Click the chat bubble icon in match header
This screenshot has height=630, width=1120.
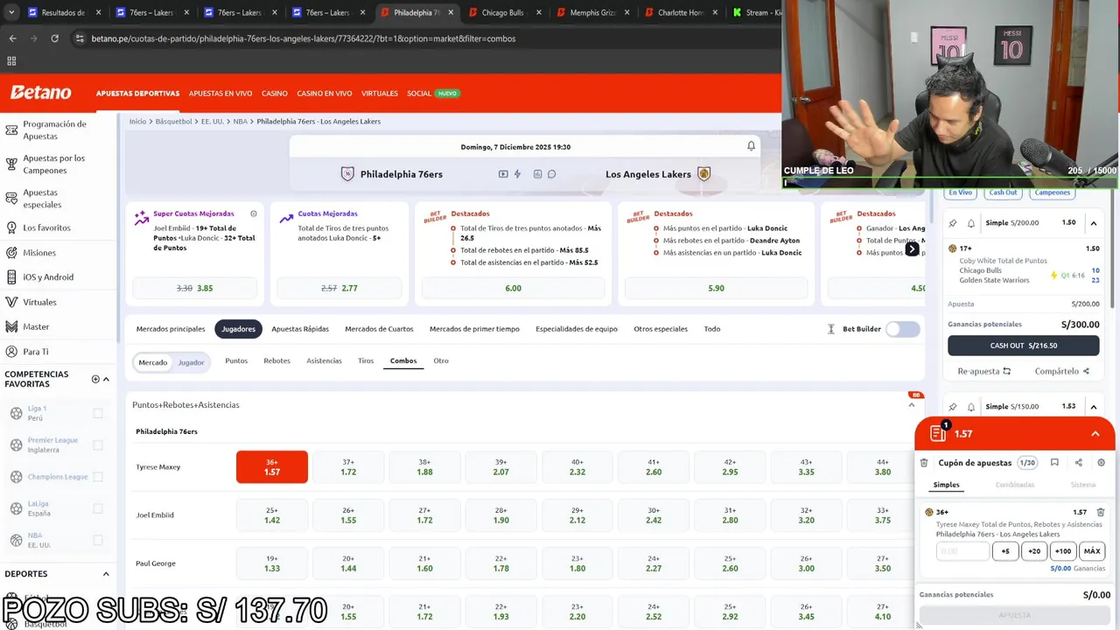pos(551,174)
